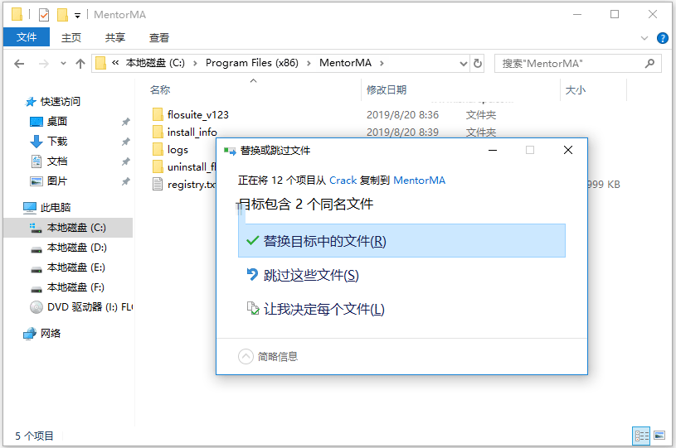Collapse details with 简略信息 toggle
The width and height of the screenshot is (676, 448).
pos(268,356)
